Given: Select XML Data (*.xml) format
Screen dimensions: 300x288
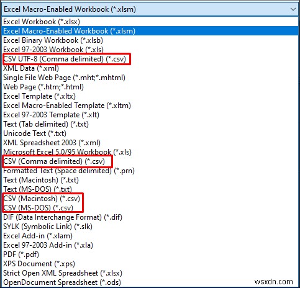Looking at the screenshot, I should click(x=150, y=68).
